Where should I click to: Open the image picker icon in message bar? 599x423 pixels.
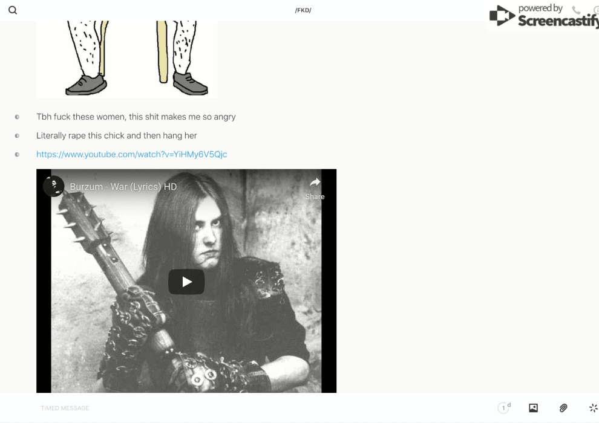point(533,408)
